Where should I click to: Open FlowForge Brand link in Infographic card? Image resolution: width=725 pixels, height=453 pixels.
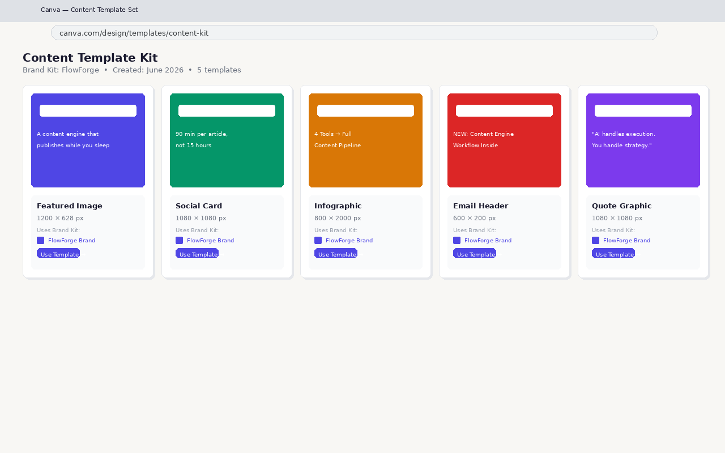tap(349, 241)
